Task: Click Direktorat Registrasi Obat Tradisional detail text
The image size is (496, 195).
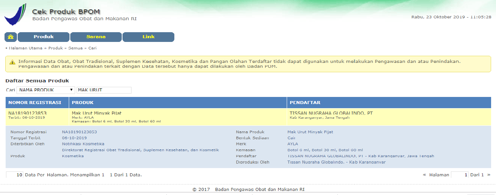Action: [140, 150]
